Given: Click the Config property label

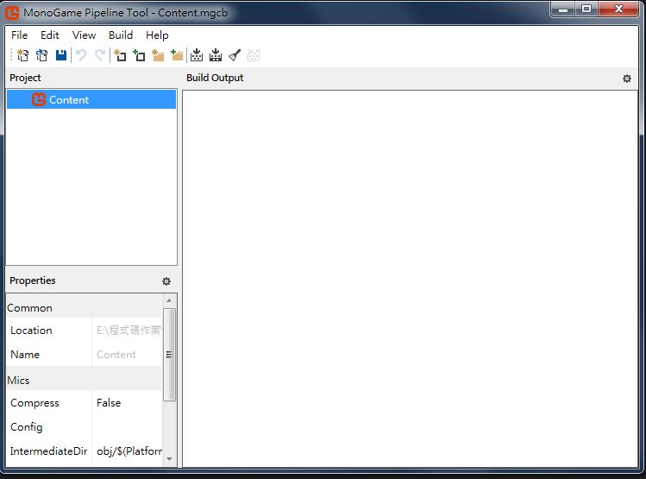Looking at the screenshot, I should (x=27, y=426).
